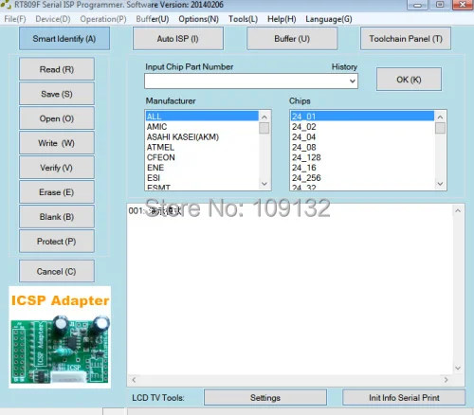
Task: Click the Chips list scroll down arrow
Action: (x=440, y=184)
